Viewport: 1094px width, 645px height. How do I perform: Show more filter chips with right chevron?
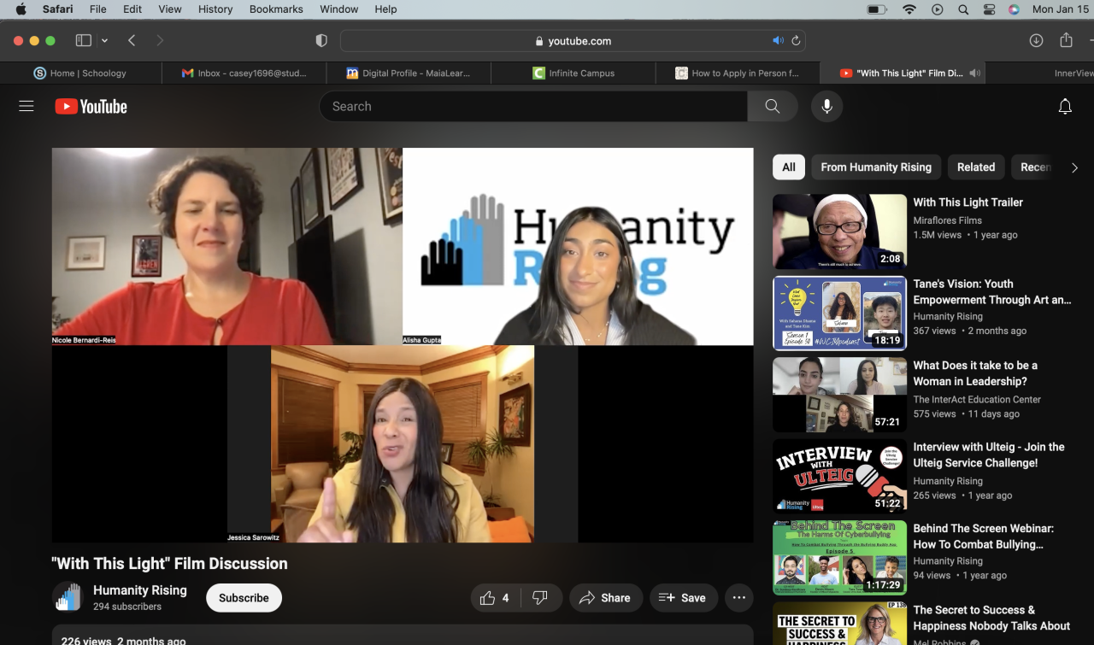pos(1074,167)
